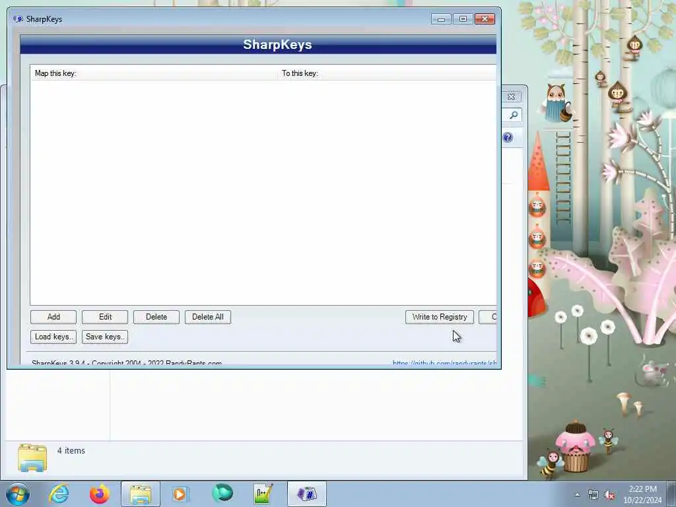Click the SharpKeys taskbar button

click(307, 494)
